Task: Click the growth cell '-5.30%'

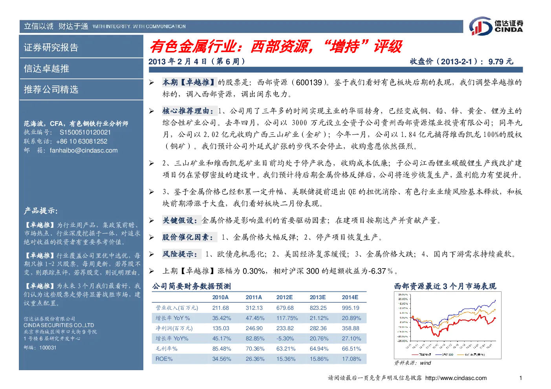Action: (x=285, y=338)
